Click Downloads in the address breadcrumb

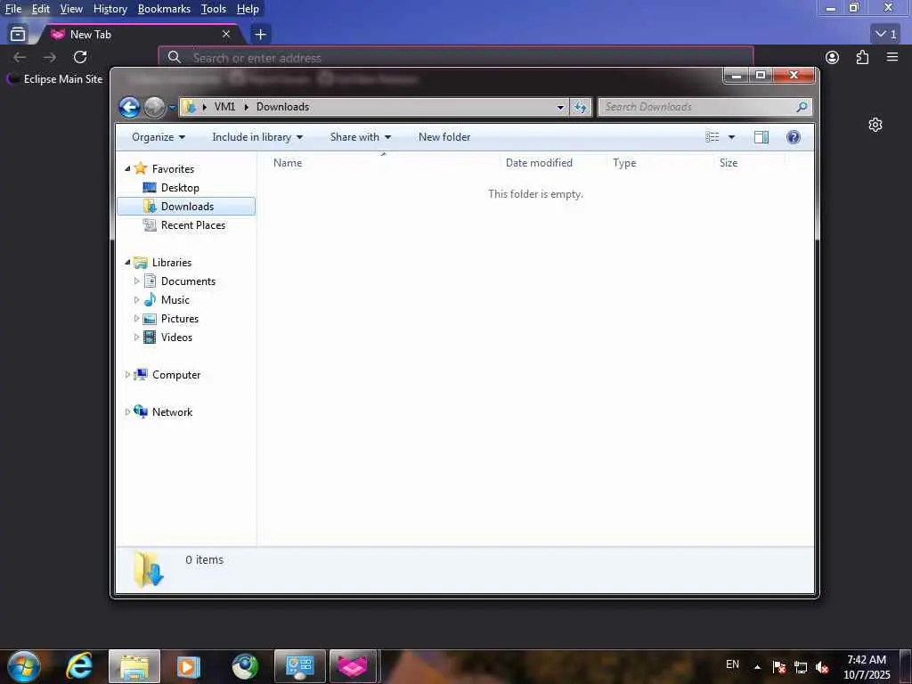pos(282,107)
